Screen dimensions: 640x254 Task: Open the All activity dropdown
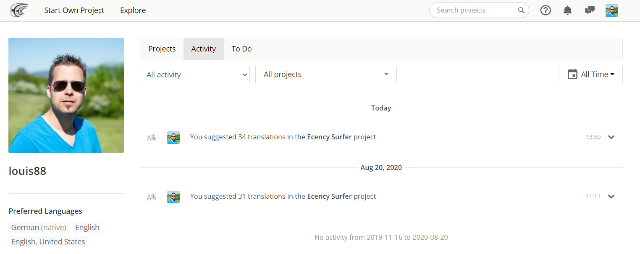195,74
